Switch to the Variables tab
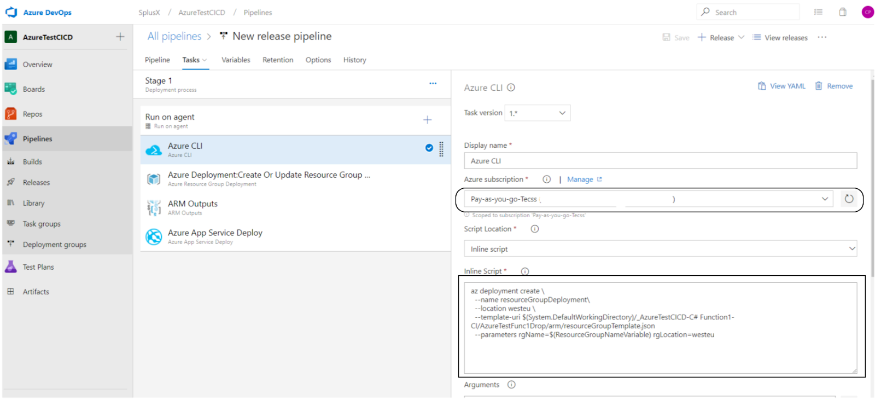 (236, 60)
